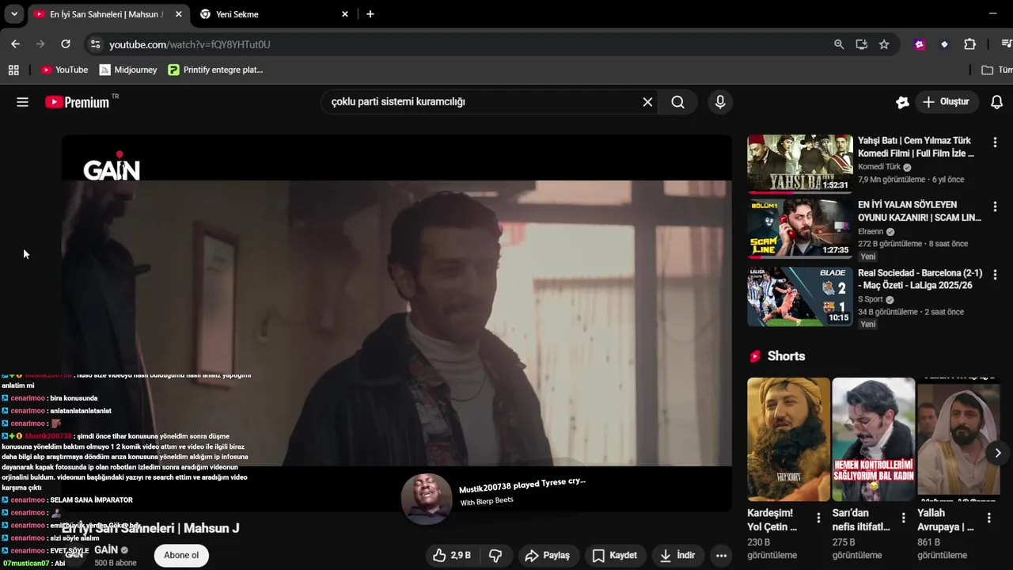Open options for Scam Line video
Screen dimensions: 1013x570
point(995,207)
